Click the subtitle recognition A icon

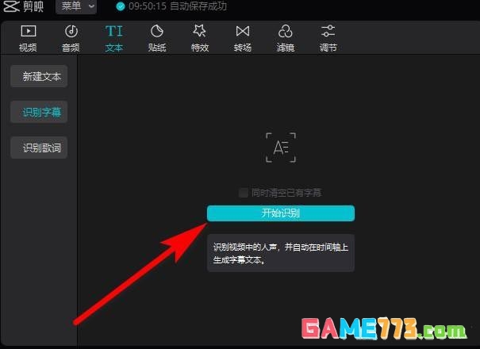281,148
